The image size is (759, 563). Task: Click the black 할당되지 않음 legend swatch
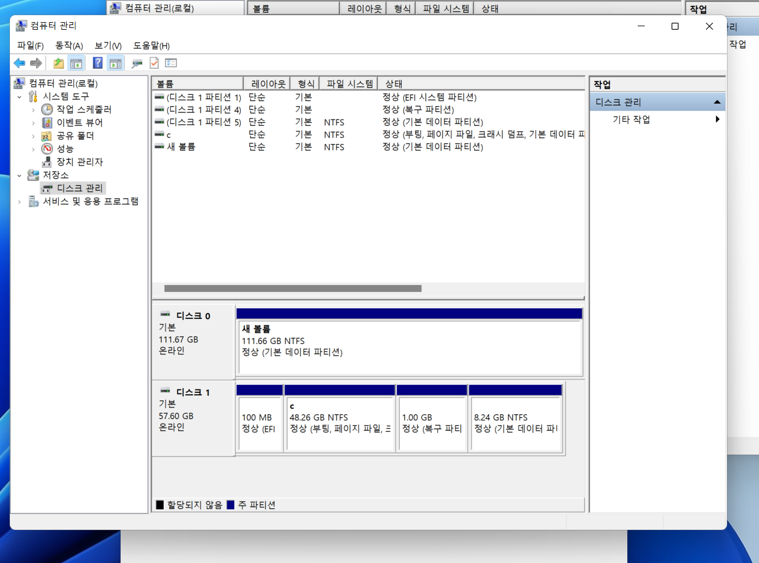(x=160, y=505)
